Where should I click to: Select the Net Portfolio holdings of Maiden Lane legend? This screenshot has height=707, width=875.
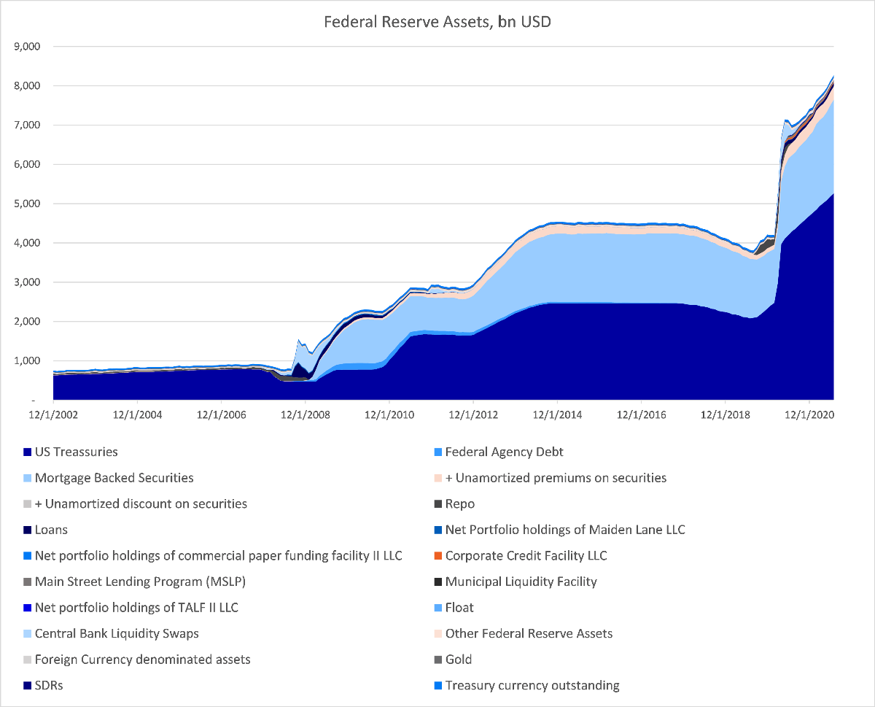pos(565,530)
